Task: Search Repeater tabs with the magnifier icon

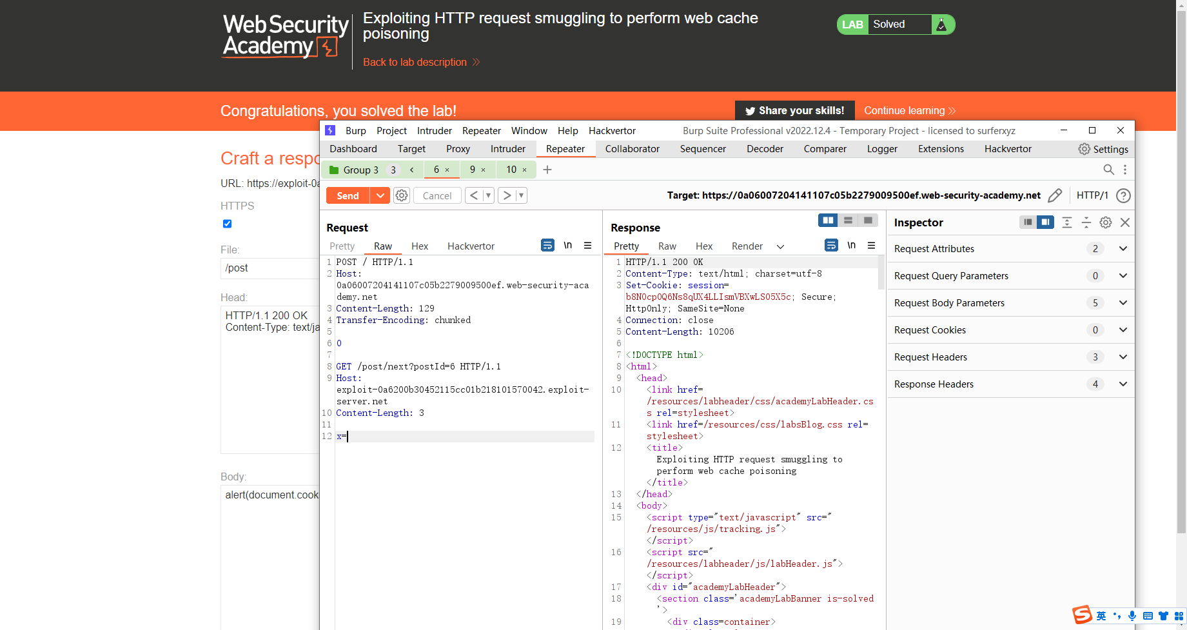Action: tap(1108, 170)
